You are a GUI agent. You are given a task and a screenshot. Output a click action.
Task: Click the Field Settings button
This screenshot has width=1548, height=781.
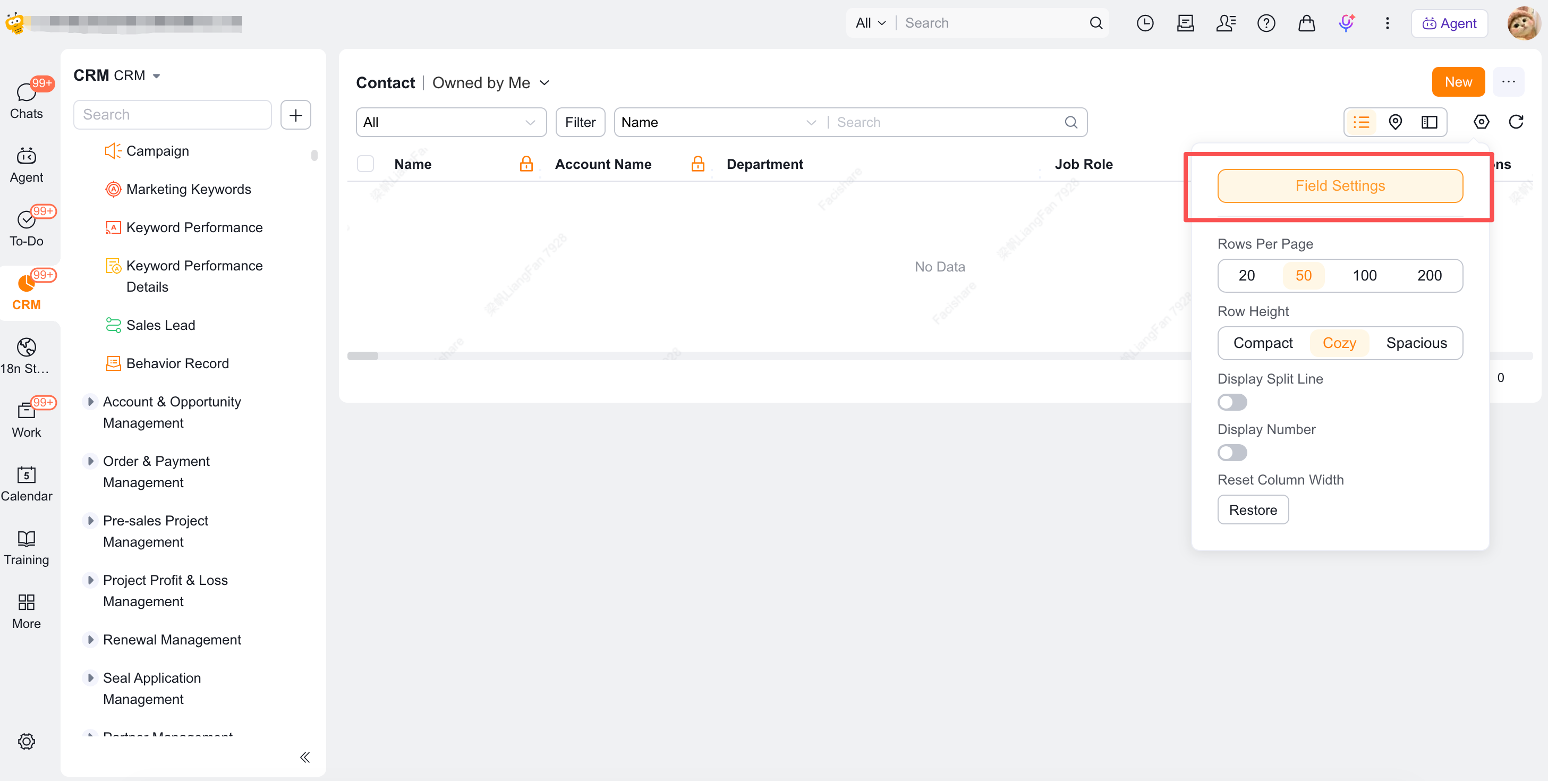tap(1340, 186)
